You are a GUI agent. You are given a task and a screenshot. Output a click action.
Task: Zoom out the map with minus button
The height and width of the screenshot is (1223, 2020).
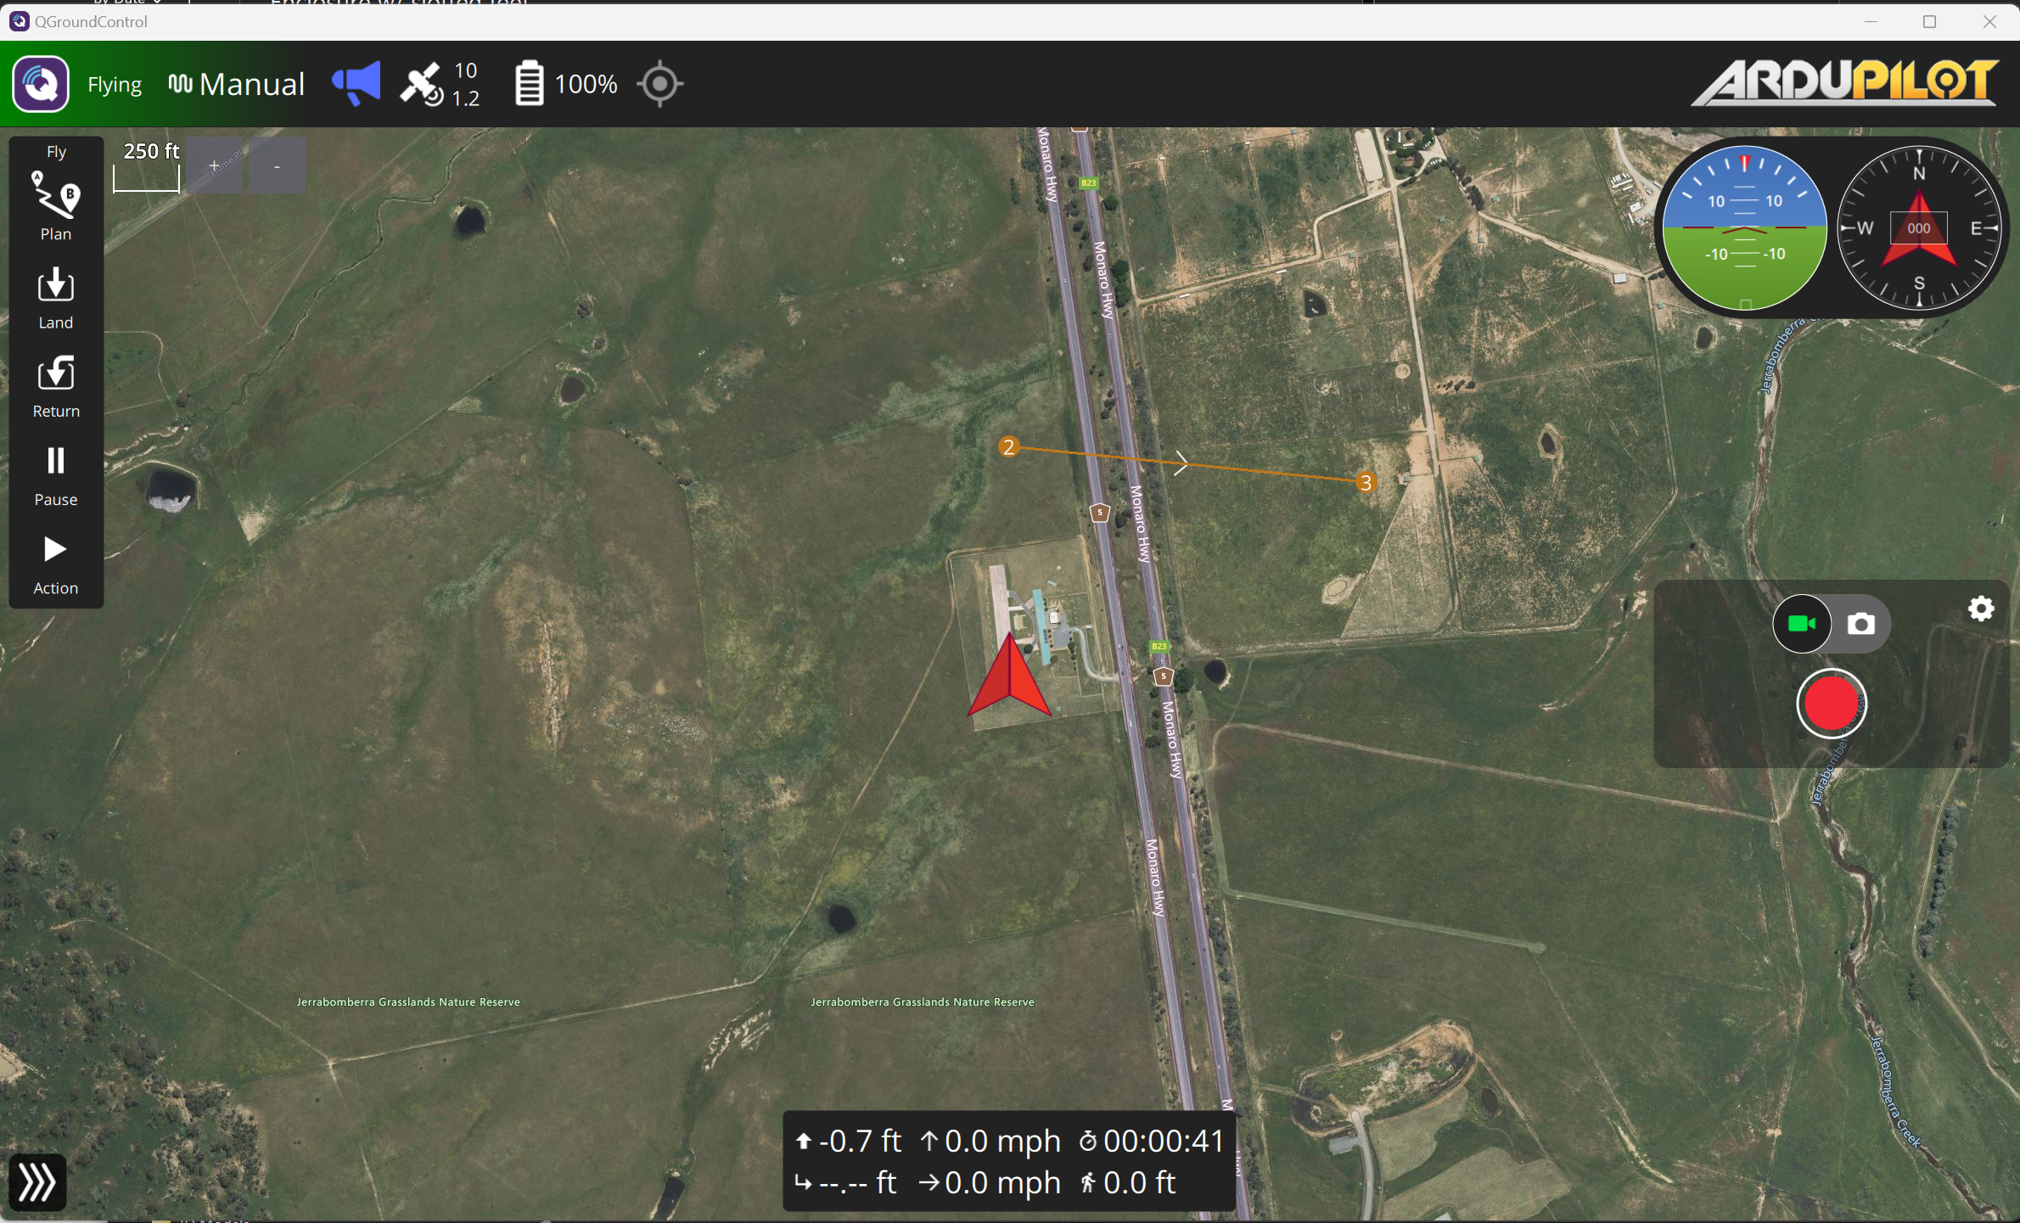[278, 166]
